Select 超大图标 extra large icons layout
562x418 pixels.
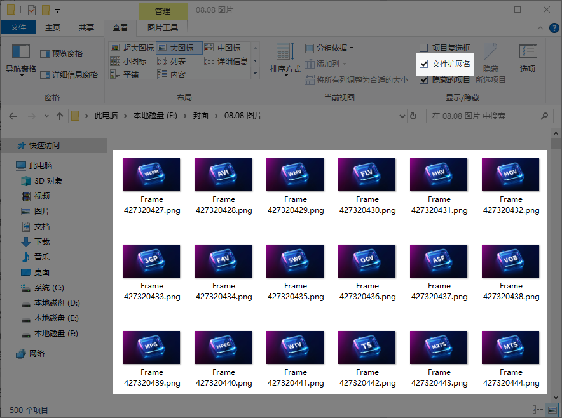click(x=132, y=48)
